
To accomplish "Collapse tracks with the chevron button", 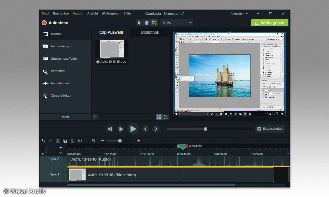I will [61, 153].
